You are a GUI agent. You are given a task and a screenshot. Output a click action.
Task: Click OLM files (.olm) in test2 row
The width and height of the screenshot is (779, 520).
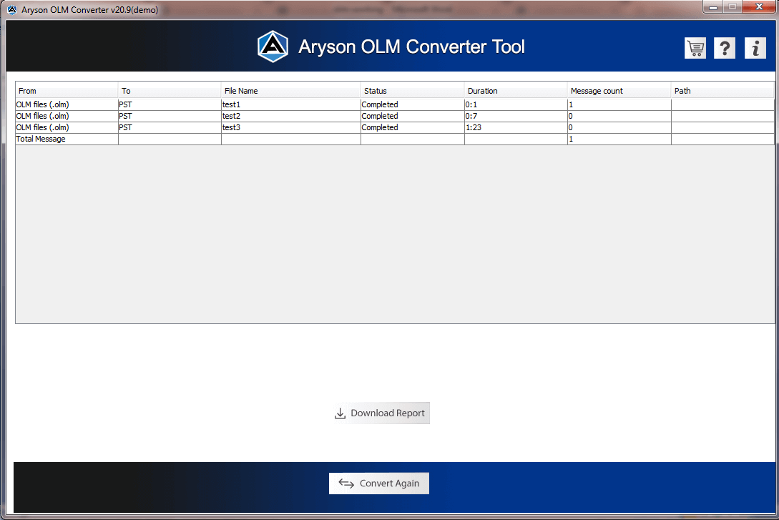click(x=67, y=116)
